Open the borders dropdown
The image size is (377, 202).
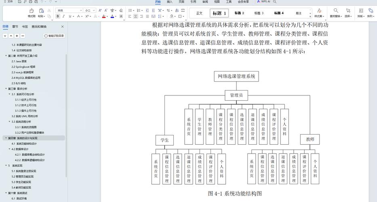[183, 16]
